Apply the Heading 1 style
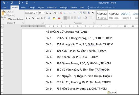139x95 pixels. (x=126, y=15)
